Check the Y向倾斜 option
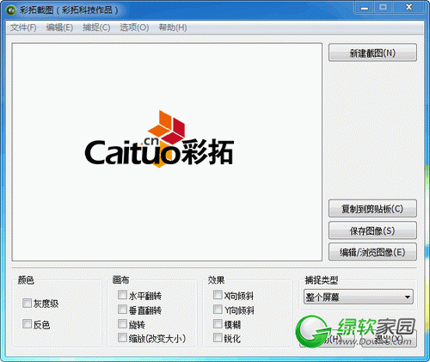The height and width of the screenshot is (362, 430). 218,310
